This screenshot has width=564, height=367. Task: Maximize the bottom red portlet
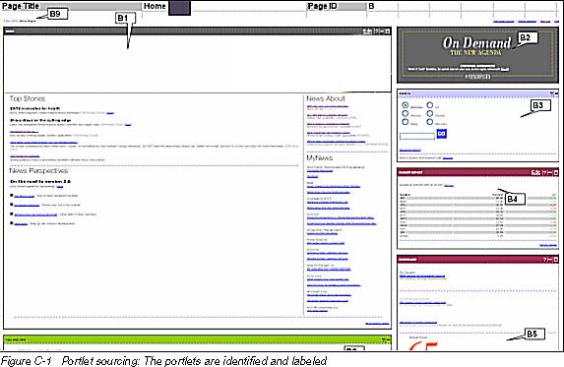[556, 259]
